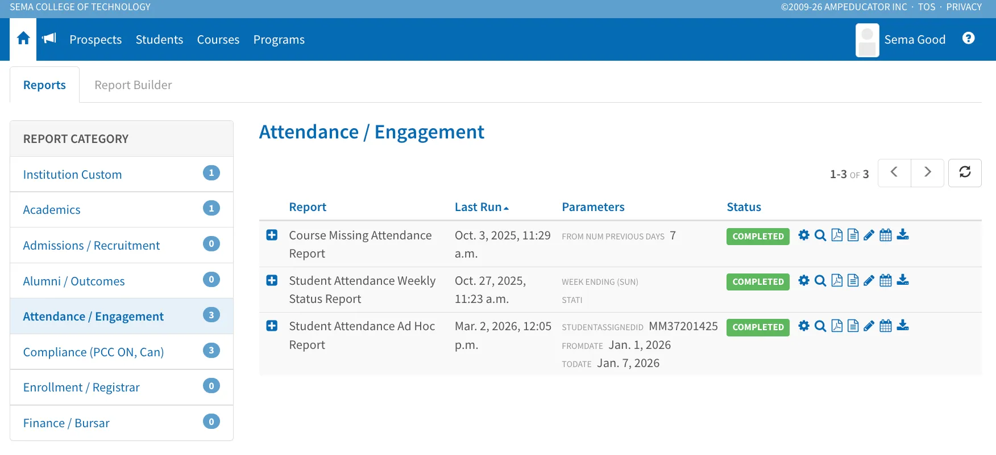Choose the Finance / Bursar category

click(x=122, y=423)
